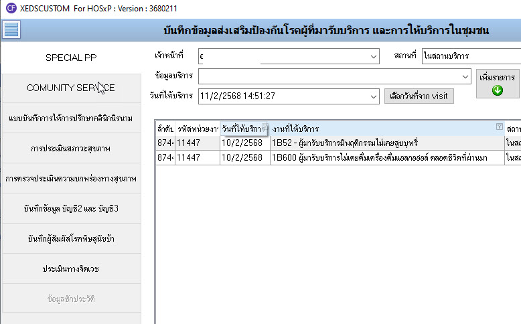The height and width of the screenshot is (324, 521).
Task: Expand the เจ้าหน้าที่ dropdown
Action: [374, 57]
